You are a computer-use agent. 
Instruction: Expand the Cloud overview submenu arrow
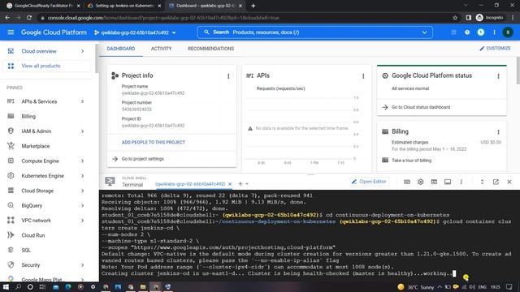pos(82,51)
